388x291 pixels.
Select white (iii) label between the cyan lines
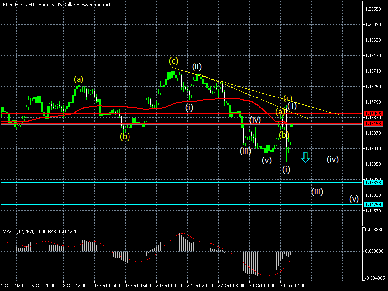[317, 192]
